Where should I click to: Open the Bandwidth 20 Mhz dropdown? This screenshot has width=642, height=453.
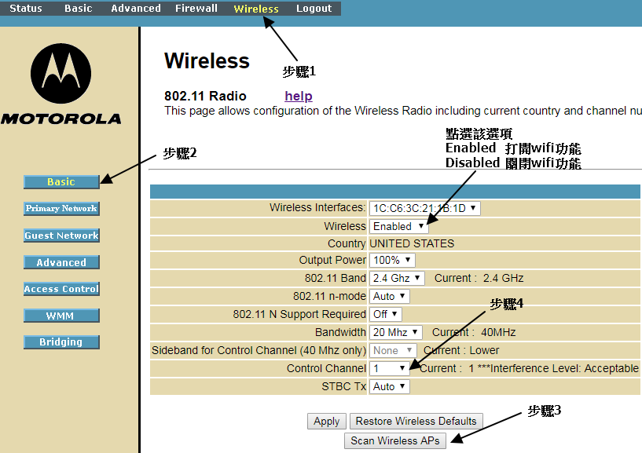tap(396, 332)
